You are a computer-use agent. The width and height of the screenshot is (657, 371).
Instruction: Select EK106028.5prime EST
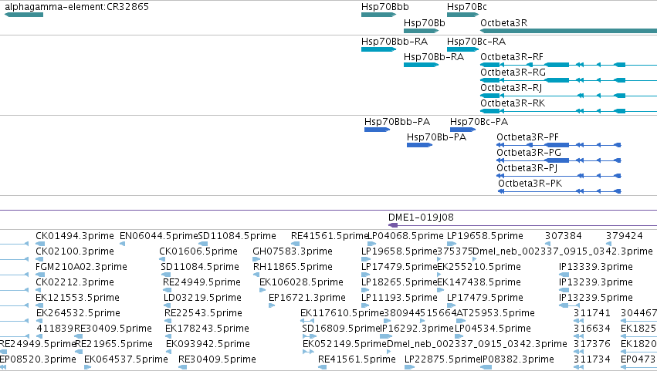tap(262, 291)
